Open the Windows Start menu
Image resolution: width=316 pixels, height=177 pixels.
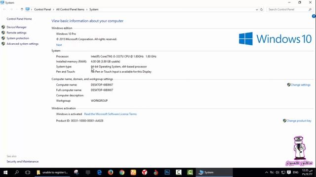[5, 173]
